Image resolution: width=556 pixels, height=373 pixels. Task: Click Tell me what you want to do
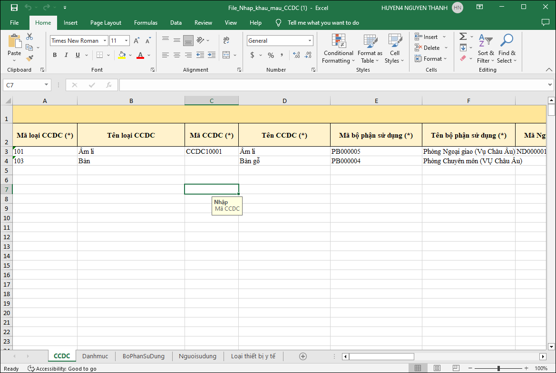click(x=323, y=23)
